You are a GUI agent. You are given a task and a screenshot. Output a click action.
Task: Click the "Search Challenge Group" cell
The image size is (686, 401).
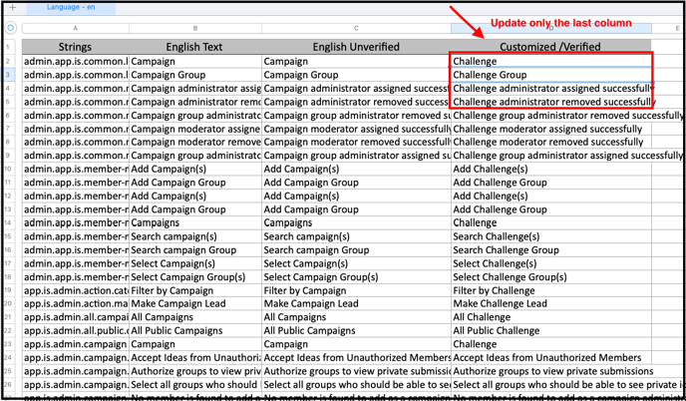pos(550,250)
